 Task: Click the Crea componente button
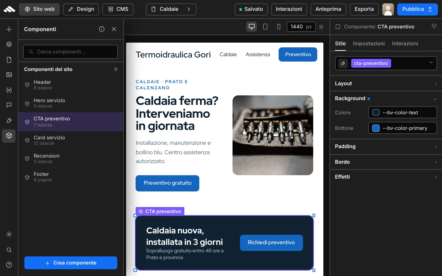pyautogui.click(x=71, y=263)
